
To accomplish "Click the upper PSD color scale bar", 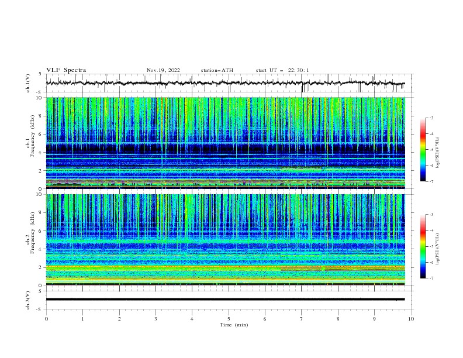I will (x=423, y=150).
